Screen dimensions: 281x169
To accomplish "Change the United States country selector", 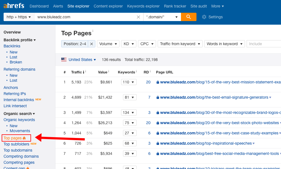I will pyautogui.click(x=82, y=60).
